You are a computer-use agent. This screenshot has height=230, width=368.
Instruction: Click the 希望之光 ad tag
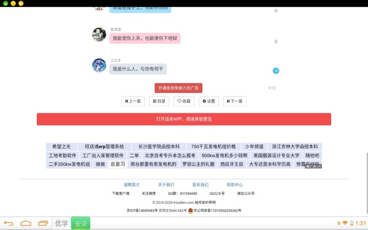pyautogui.click(x=62, y=147)
